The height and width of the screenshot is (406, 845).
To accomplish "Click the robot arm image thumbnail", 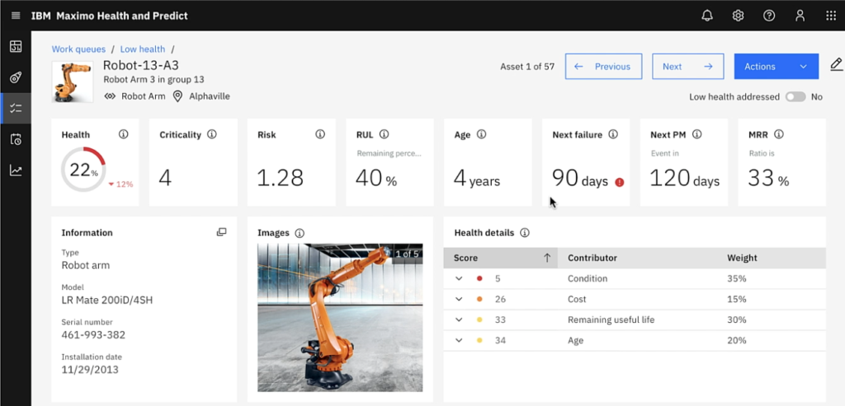I will (339, 317).
